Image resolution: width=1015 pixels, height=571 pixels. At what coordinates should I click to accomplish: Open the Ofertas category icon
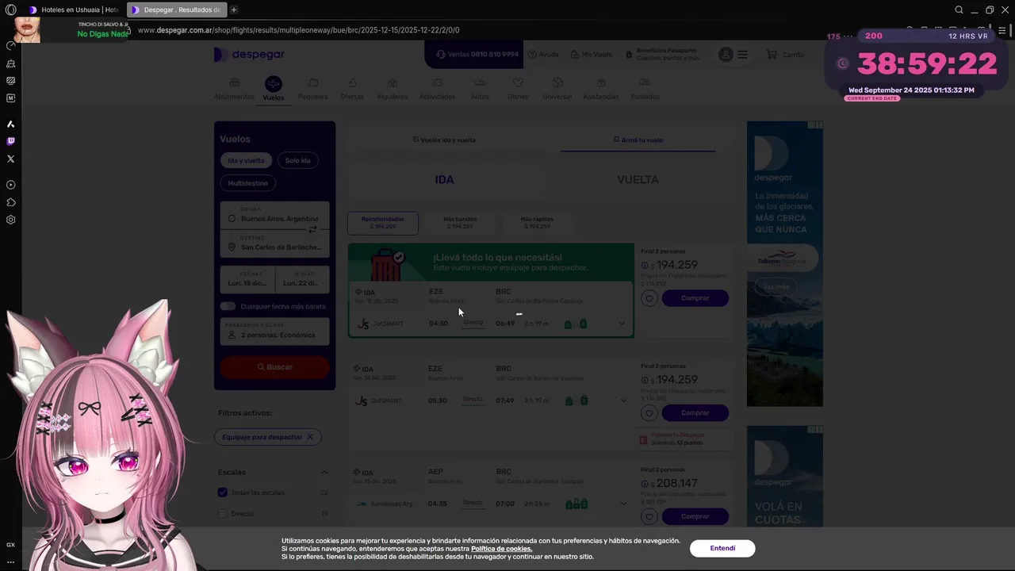(352, 82)
